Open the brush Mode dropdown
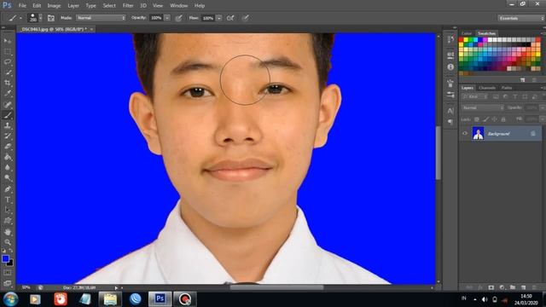The width and height of the screenshot is (546, 307). pyautogui.click(x=101, y=18)
